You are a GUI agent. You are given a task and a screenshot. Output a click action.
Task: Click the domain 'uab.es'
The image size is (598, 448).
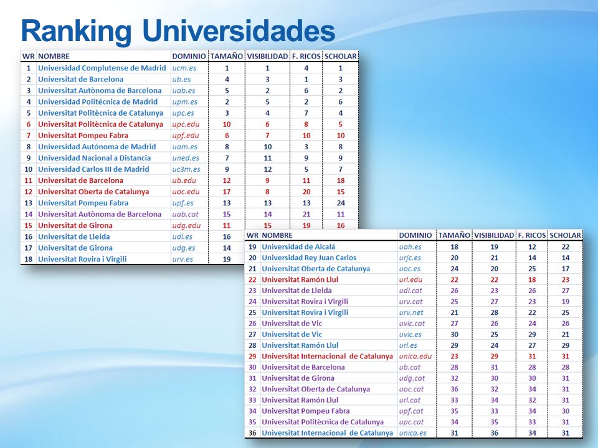(x=183, y=91)
